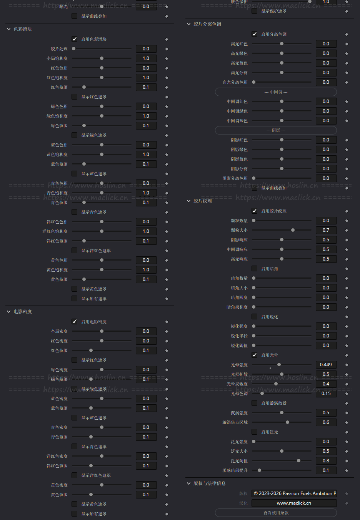Set keyframe on 高光分离色相 row
360x520 pixels.
point(347,82)
